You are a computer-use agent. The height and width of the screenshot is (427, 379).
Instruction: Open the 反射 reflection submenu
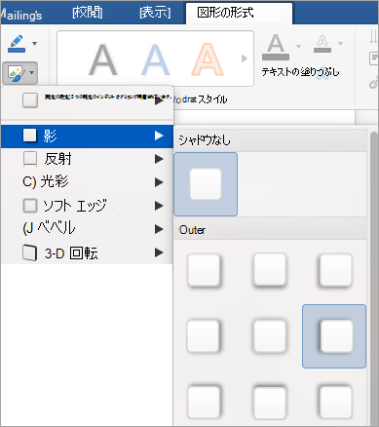(87, 159)
